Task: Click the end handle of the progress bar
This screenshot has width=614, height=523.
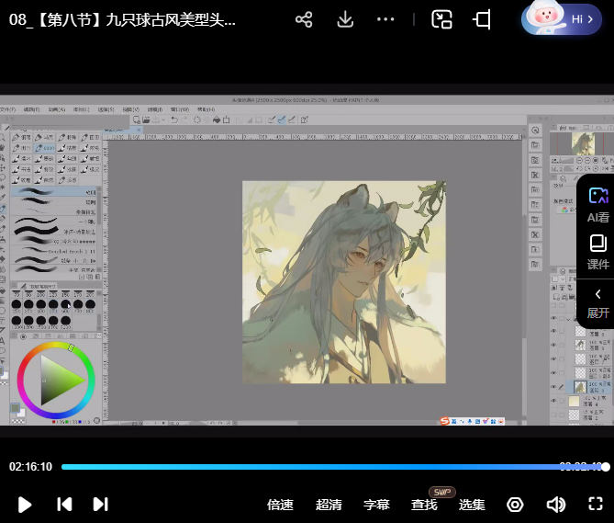Action: coord(605,467)
